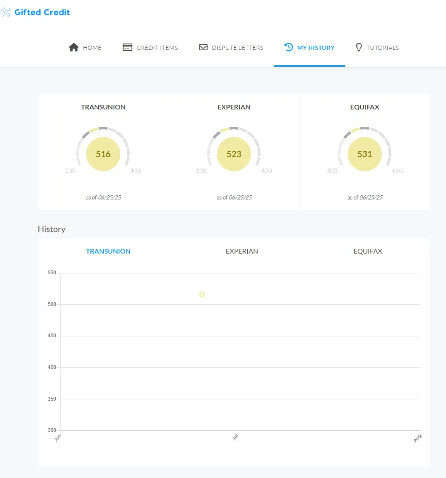Select the MY HISTORY menu label
Screen dimensions: 446x478
pyautogui.click(x=316, y=48)
